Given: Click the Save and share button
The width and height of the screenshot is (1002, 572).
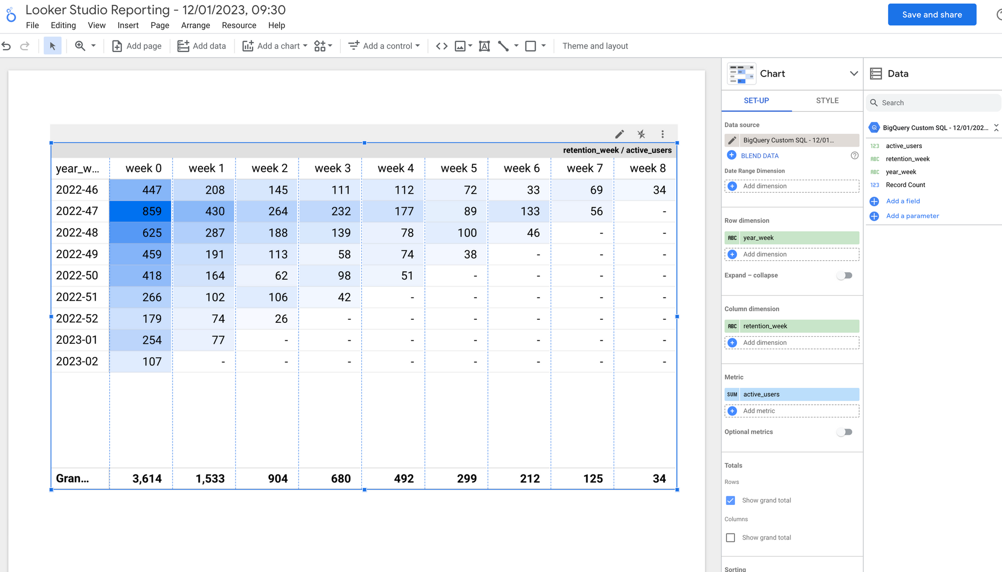Looking at the screenshot, I should [x=932, y=15].
